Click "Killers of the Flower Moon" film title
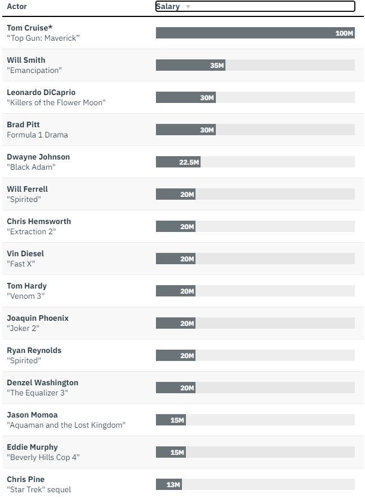This screenshot has height=499, width=365. coord(56,102)
